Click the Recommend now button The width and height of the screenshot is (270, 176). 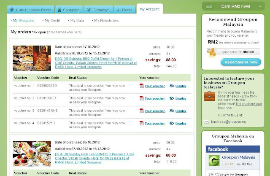[x=241, y=62]
